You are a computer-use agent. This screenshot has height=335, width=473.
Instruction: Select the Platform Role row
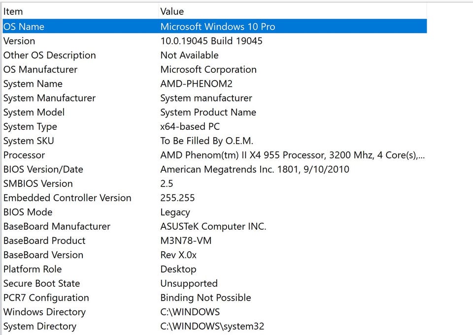(x=33, y=269)
